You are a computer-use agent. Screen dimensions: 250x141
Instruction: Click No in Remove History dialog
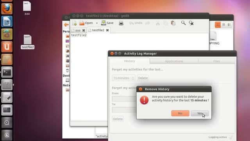click(180, 113)
